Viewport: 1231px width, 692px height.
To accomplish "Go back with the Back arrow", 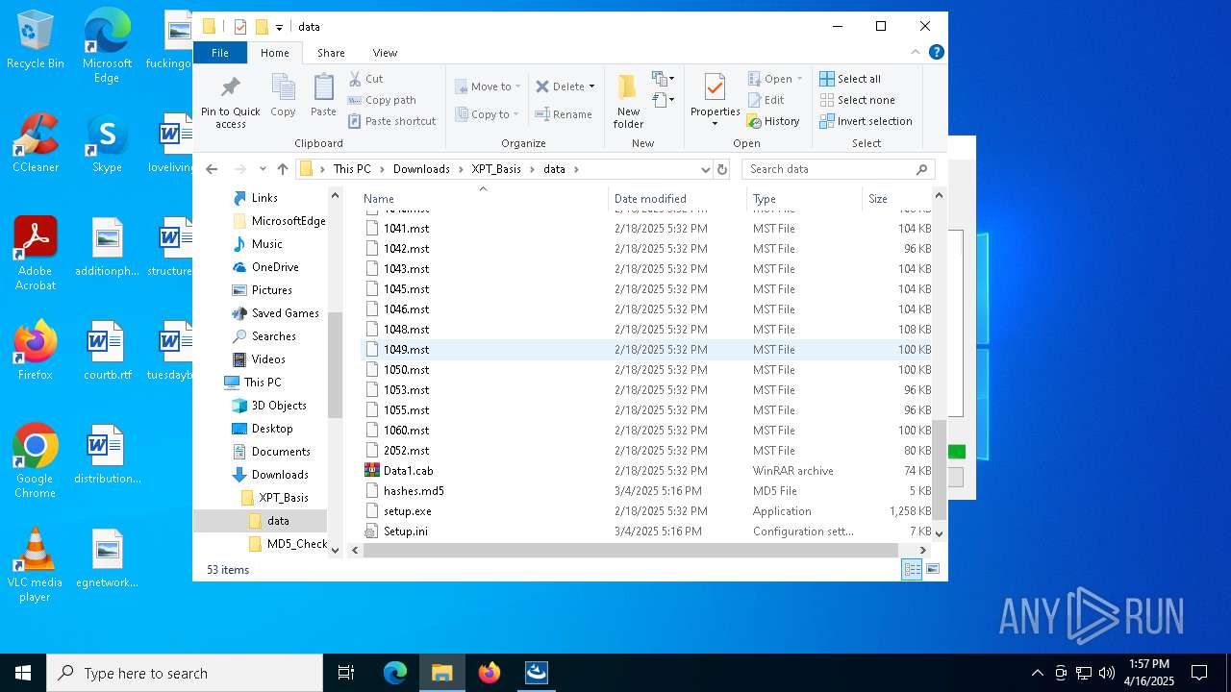I will coord(212,169).
